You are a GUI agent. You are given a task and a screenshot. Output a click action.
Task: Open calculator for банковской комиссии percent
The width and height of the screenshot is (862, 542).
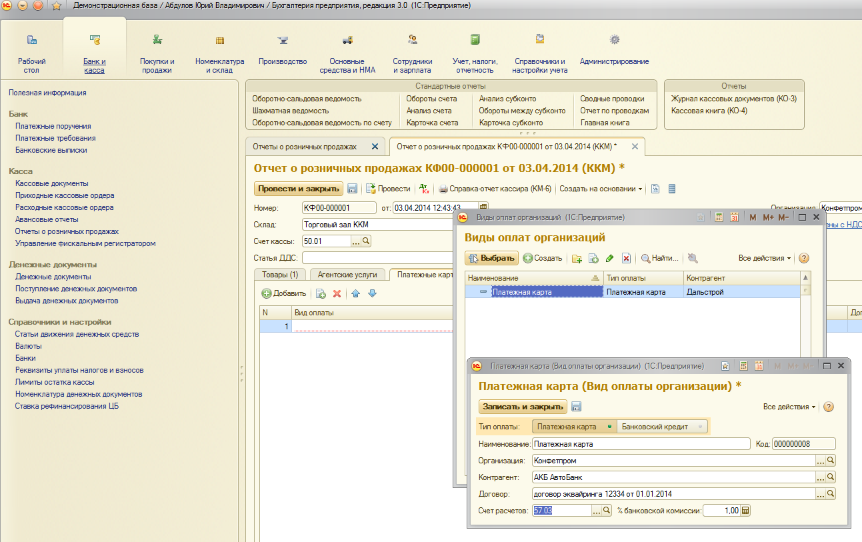(746, 511)
